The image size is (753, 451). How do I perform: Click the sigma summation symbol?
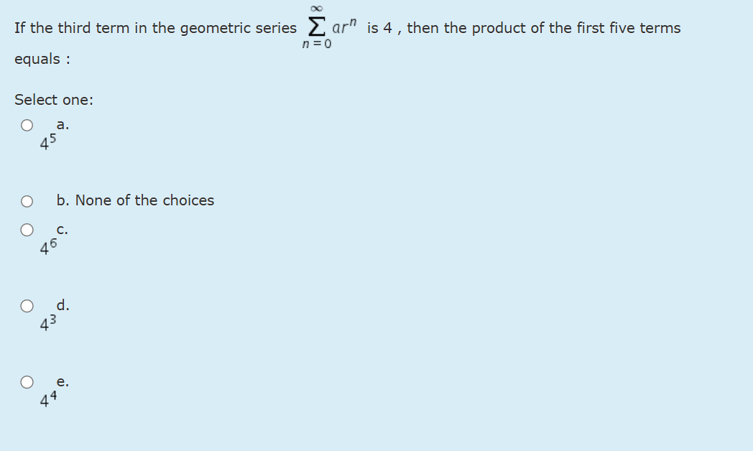coord(318,25)
